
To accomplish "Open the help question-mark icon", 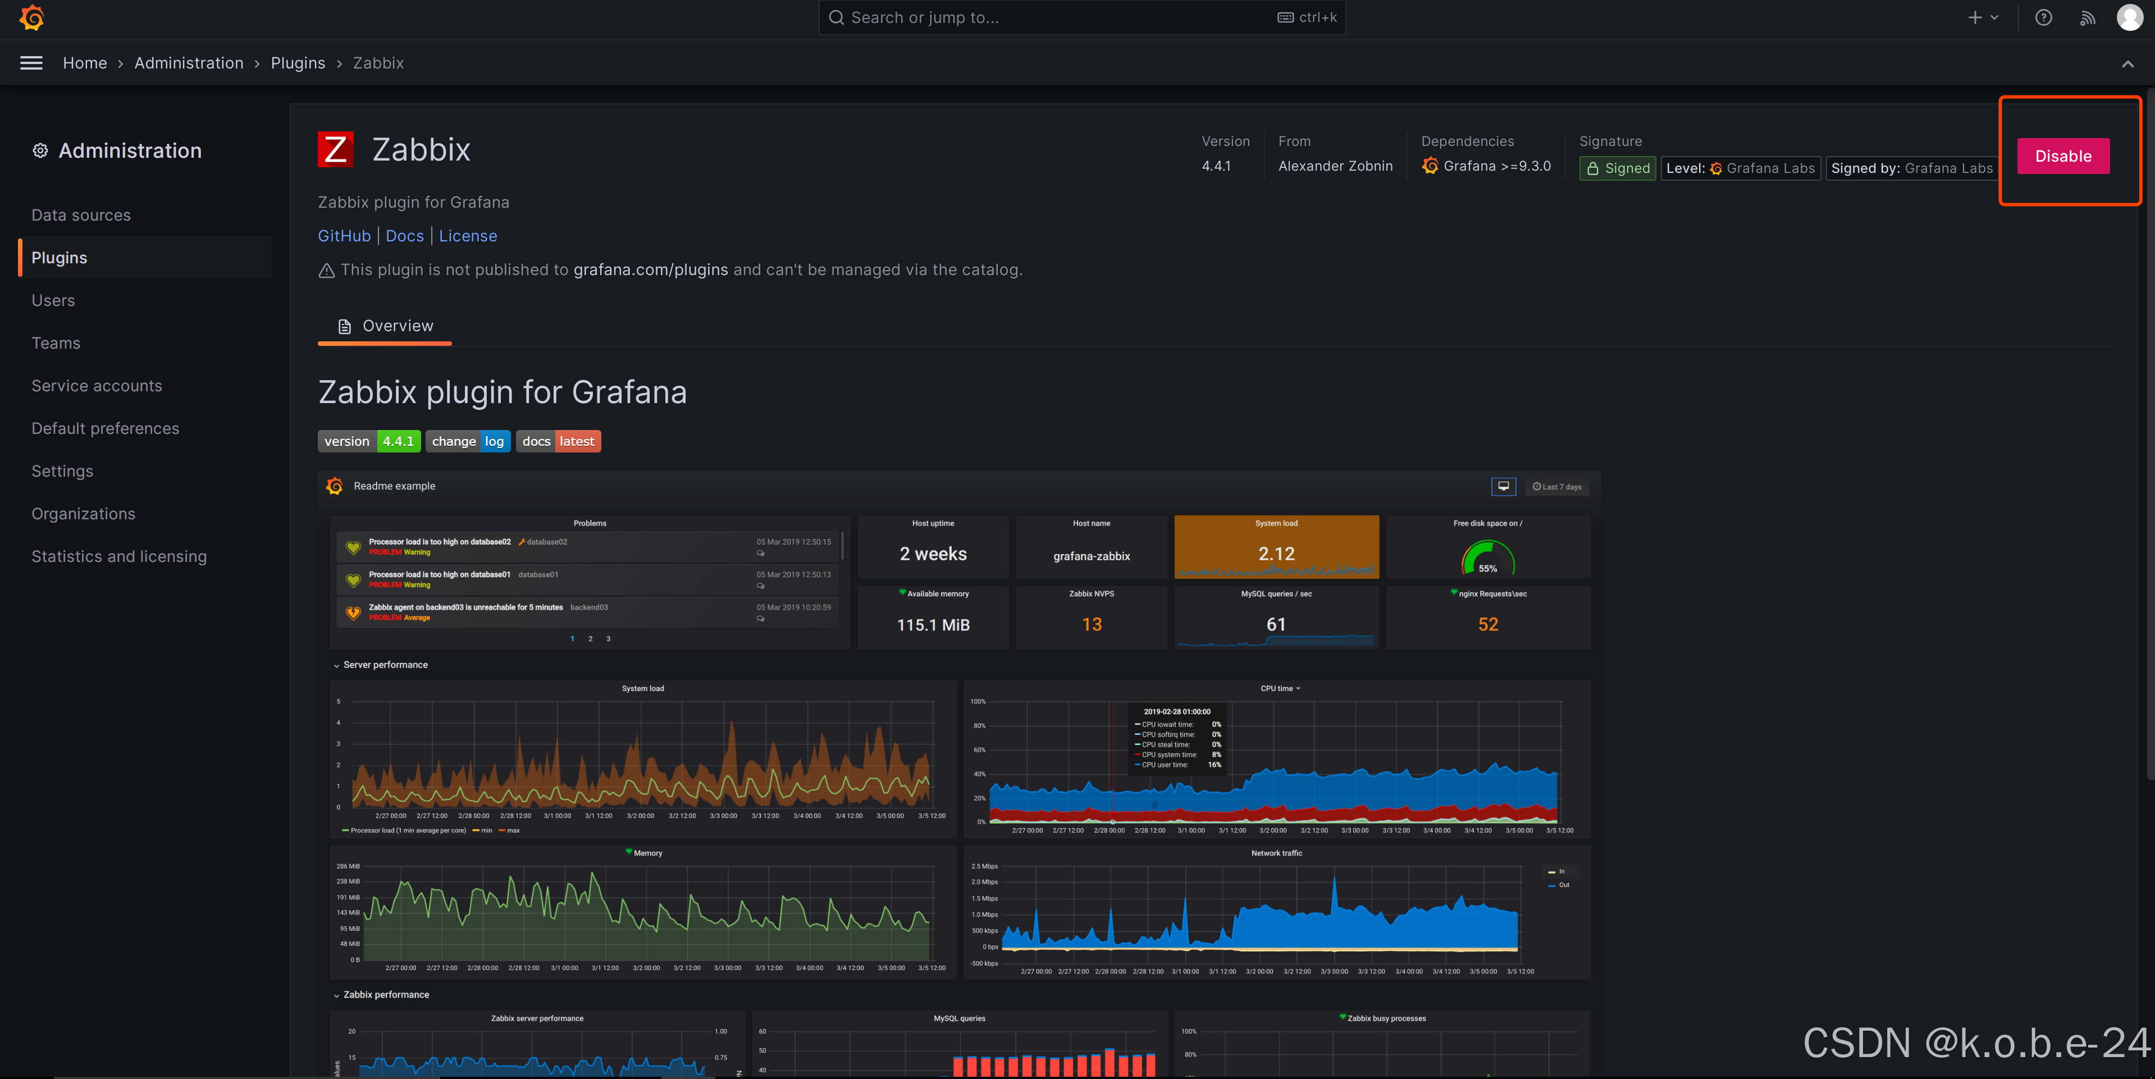I will 2043,17.
